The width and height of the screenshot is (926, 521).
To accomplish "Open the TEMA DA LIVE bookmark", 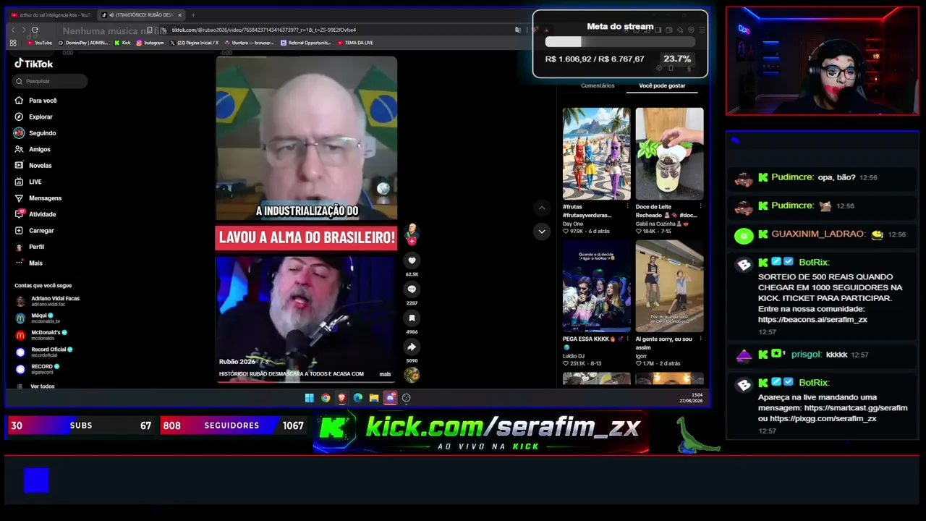I will click(x=354, y=43).
